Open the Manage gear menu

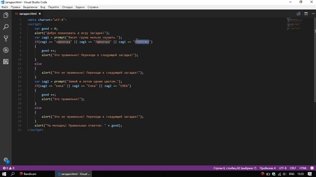click(x=6, y=160)
